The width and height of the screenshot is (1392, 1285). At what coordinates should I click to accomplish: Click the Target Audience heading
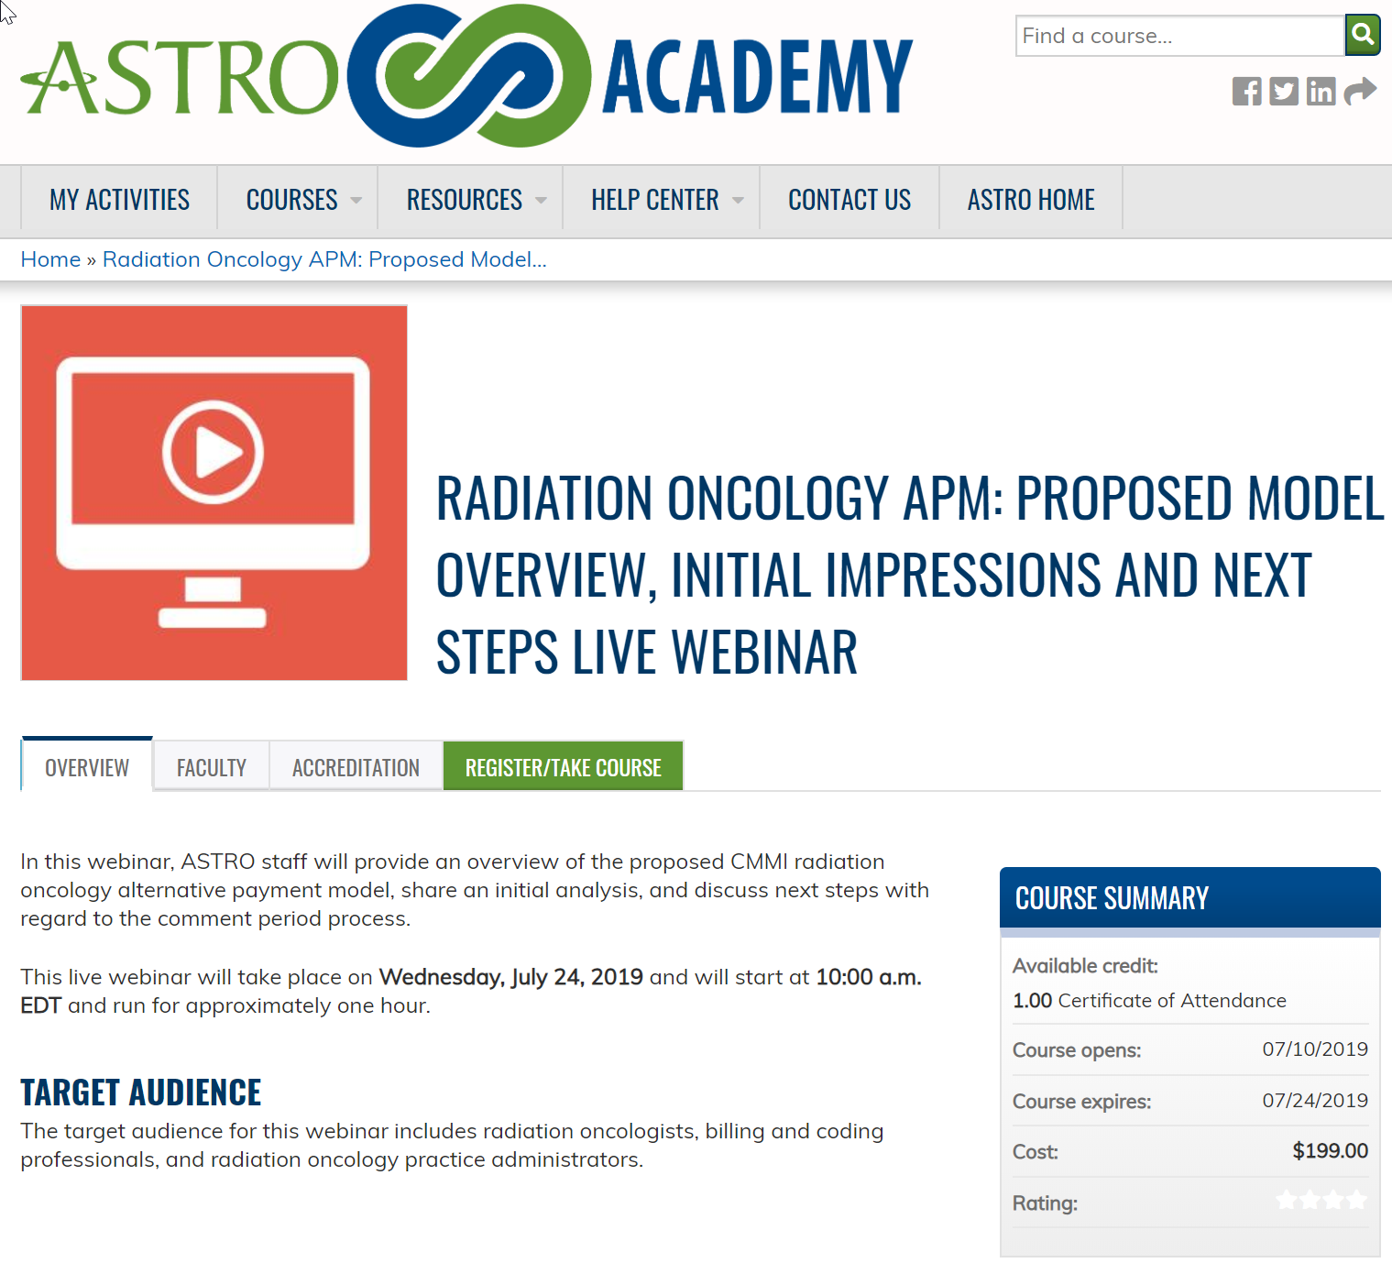click(x=141, y=1092)
